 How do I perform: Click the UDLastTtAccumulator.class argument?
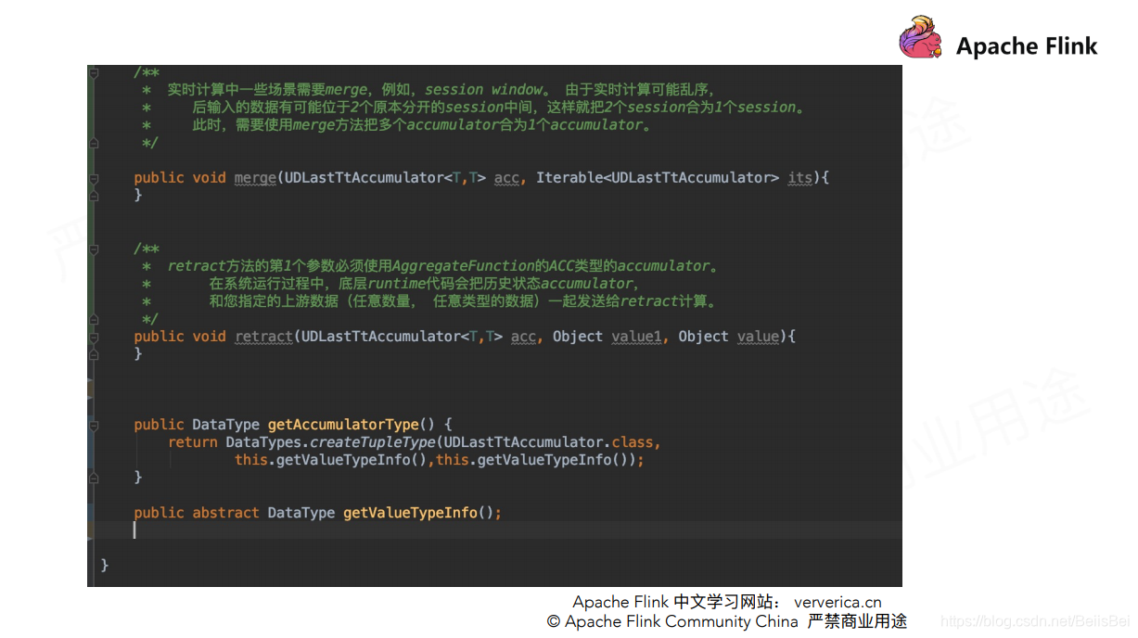[549, 442]
